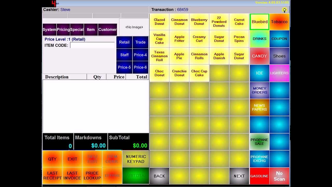Open PRICE LOOKUP
The height and width of the screenshot is (187, 332).
pos(92,176)
